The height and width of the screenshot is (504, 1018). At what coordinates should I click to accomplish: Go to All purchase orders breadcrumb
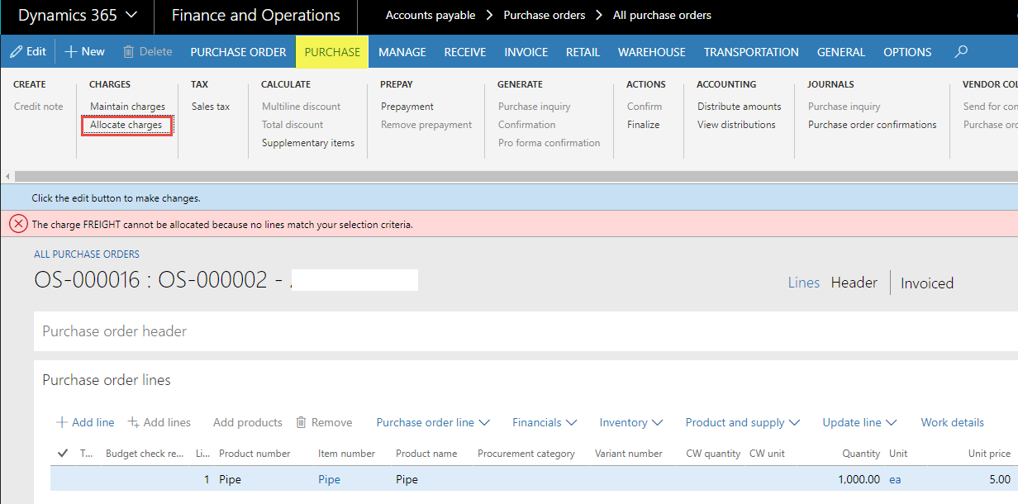pyautogui.click(x=662, y=16)
